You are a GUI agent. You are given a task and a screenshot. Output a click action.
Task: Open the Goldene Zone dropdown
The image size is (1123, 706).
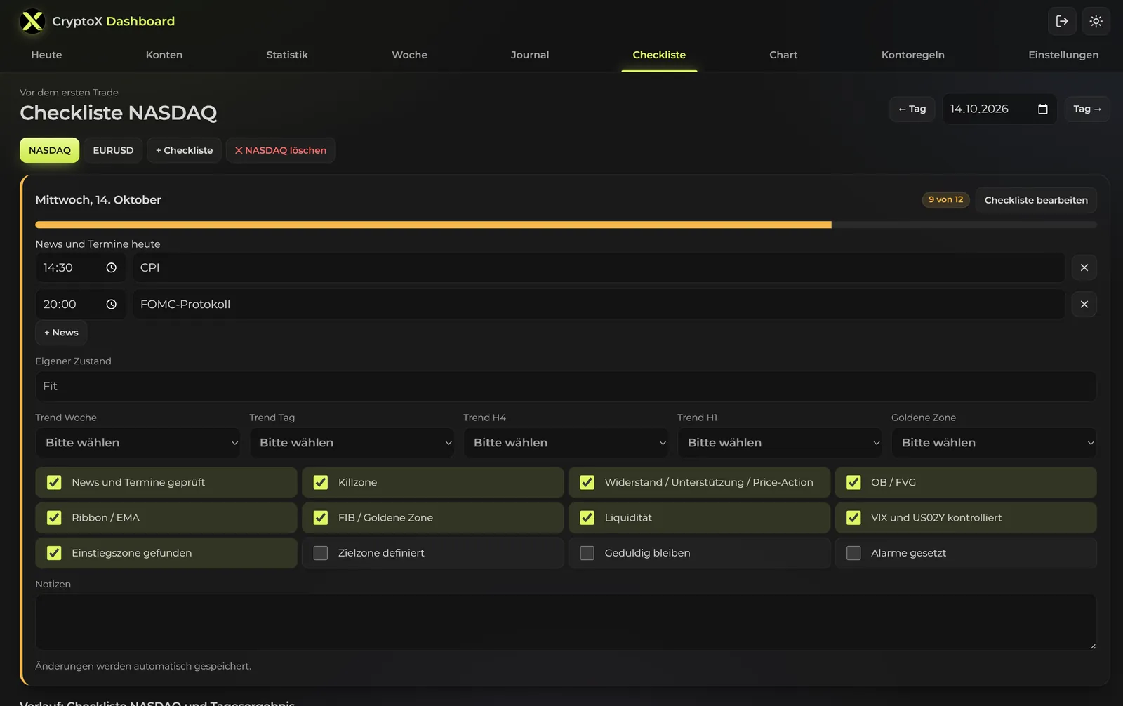(994, 443)
